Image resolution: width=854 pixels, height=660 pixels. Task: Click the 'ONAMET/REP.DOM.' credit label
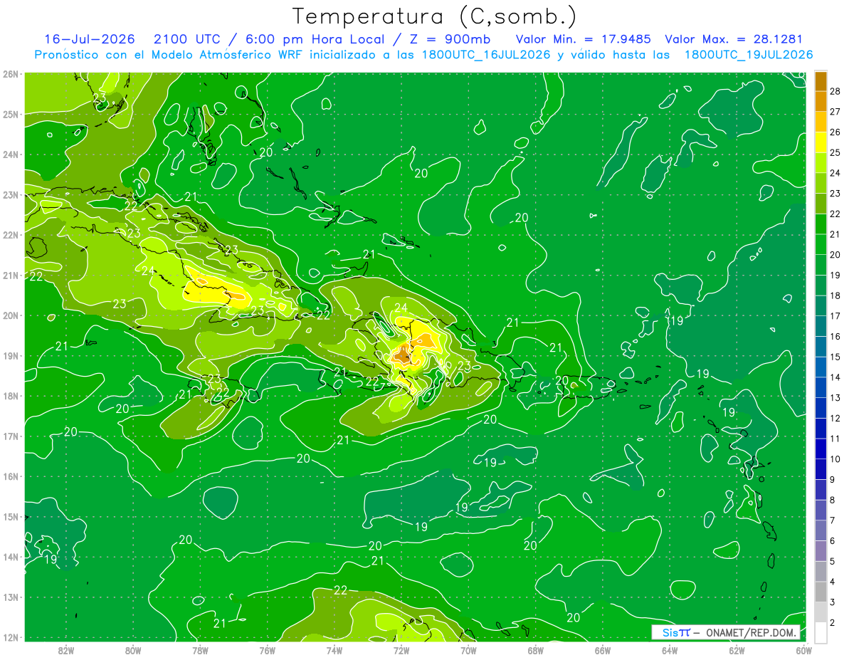(x=752, y=632)
